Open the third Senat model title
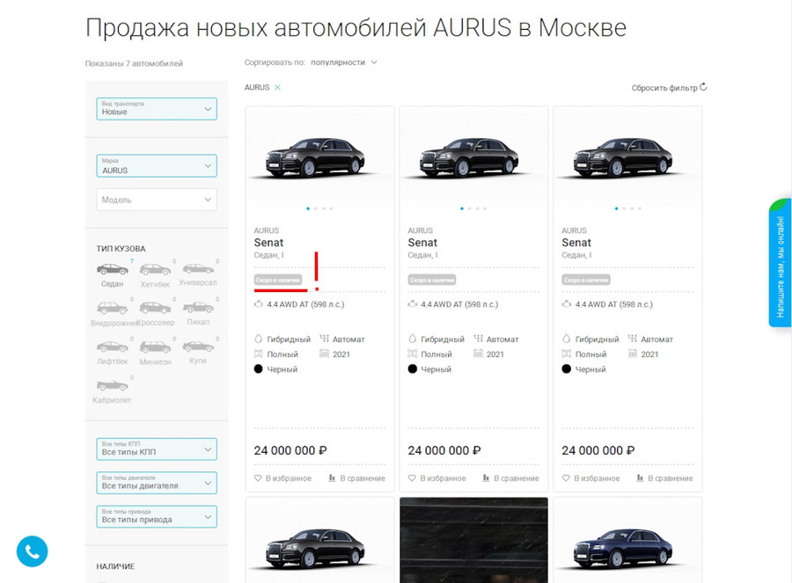This screenshot has width=792, height=583. point(576,243)
